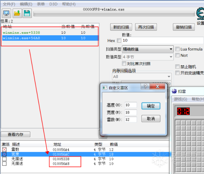Click the 查看内存 button

(16, 134)
